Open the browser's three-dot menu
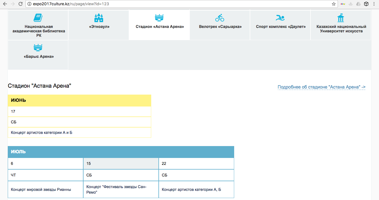The height and width of the screenshot is (200, 379). 374,4
